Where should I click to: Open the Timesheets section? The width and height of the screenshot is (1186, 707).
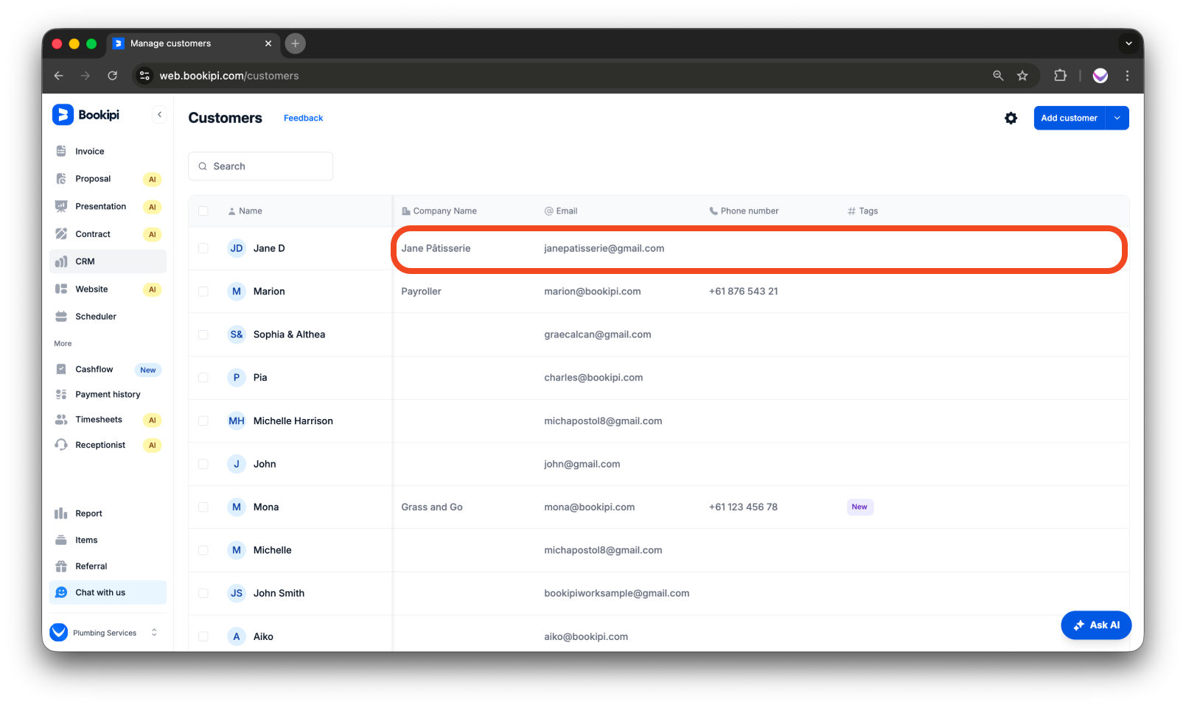99,419
